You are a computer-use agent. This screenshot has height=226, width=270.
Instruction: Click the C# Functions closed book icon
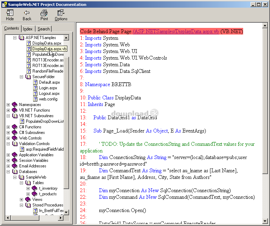(x=15, y=127)
